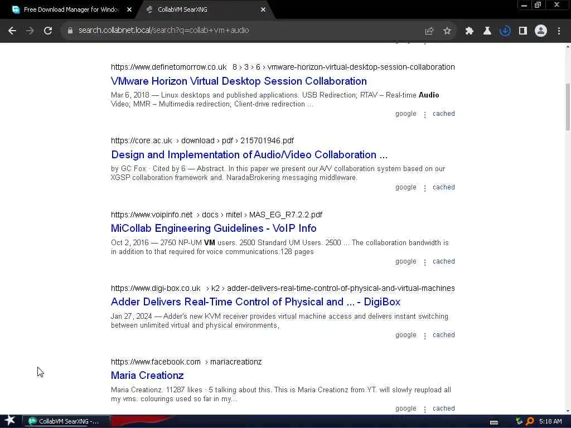Open the Chrome three-dot menu
Screen dimensions: 571x428
point(559,31)
